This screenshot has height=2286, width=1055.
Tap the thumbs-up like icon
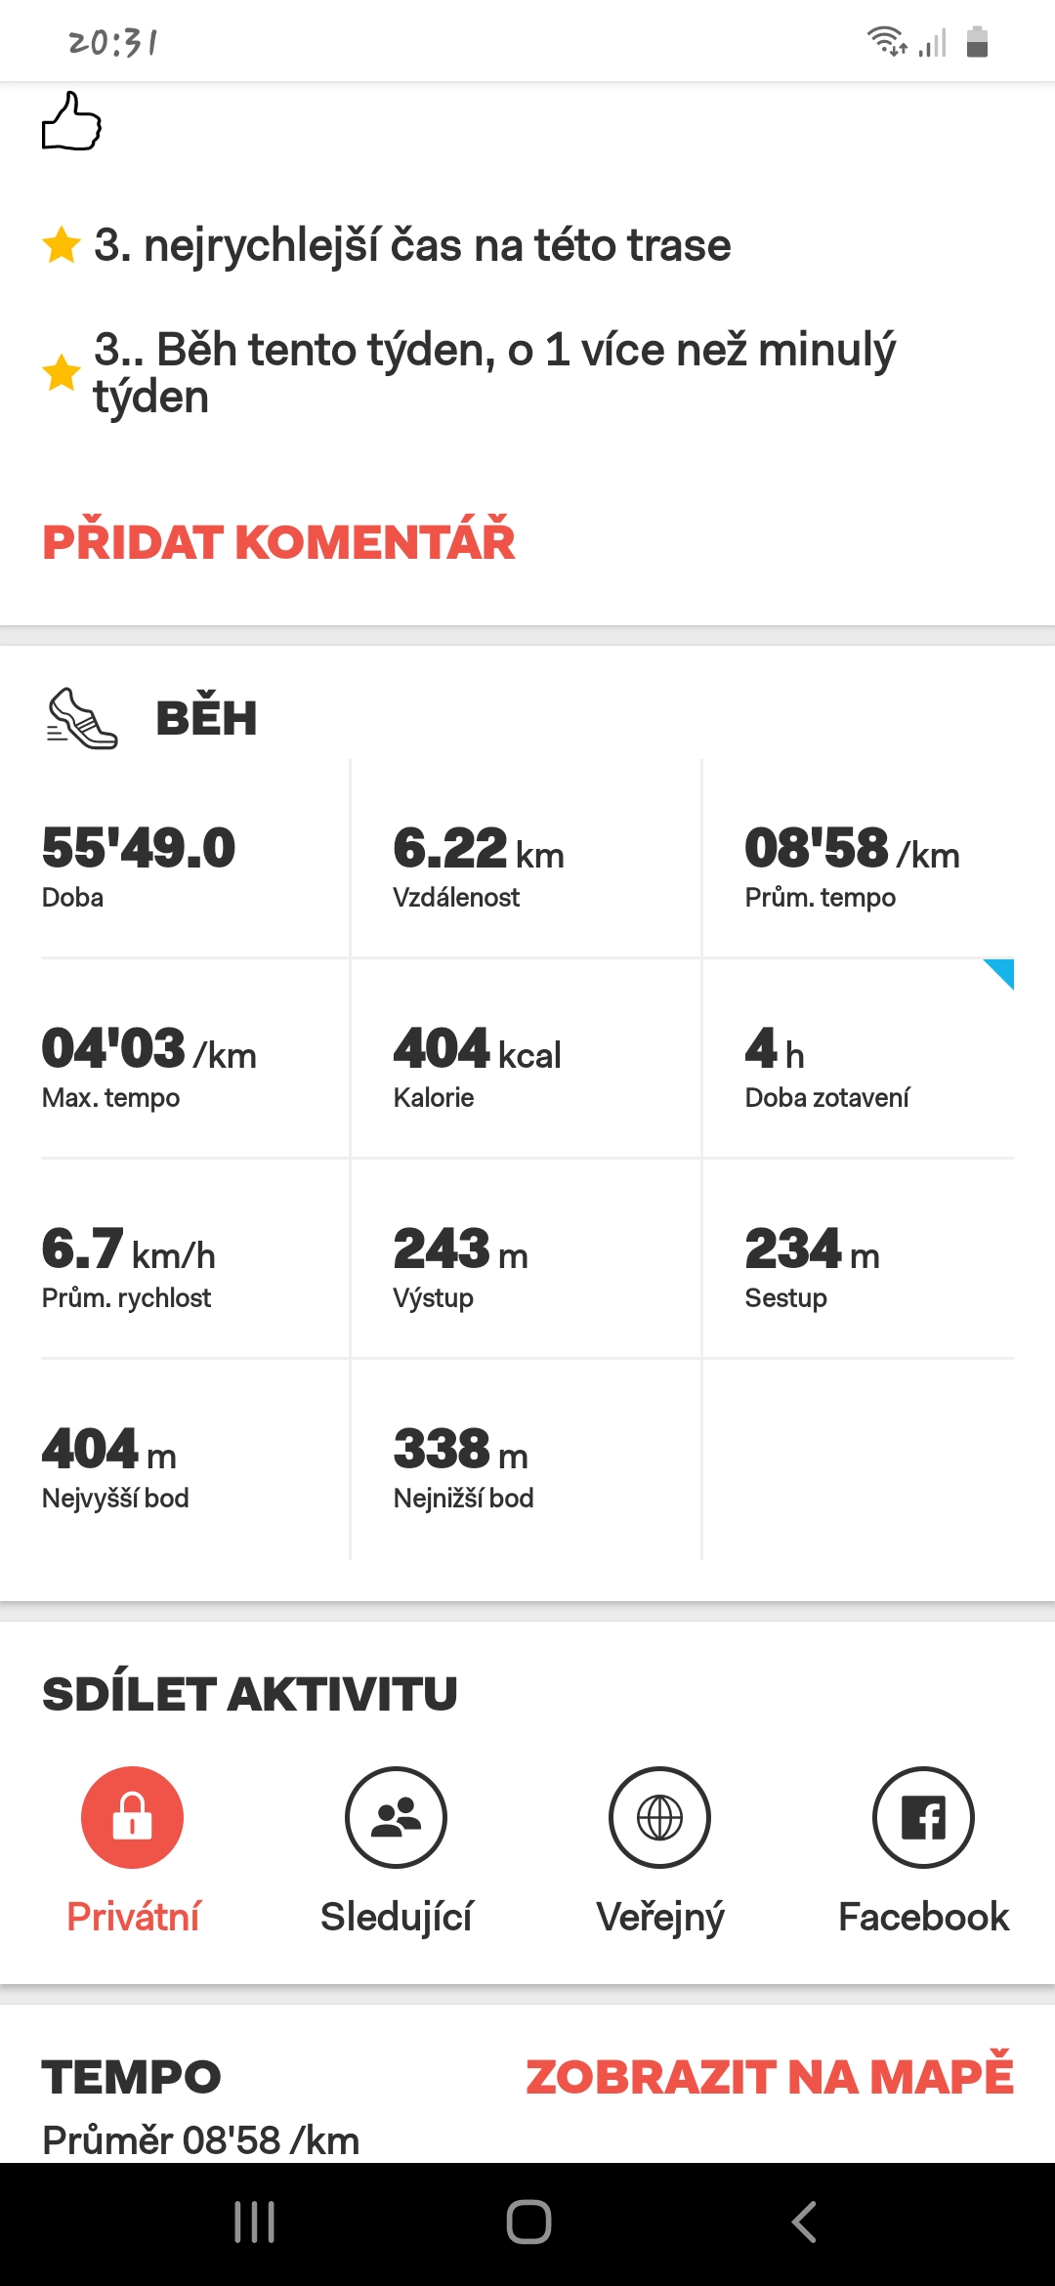coord(71,121)
